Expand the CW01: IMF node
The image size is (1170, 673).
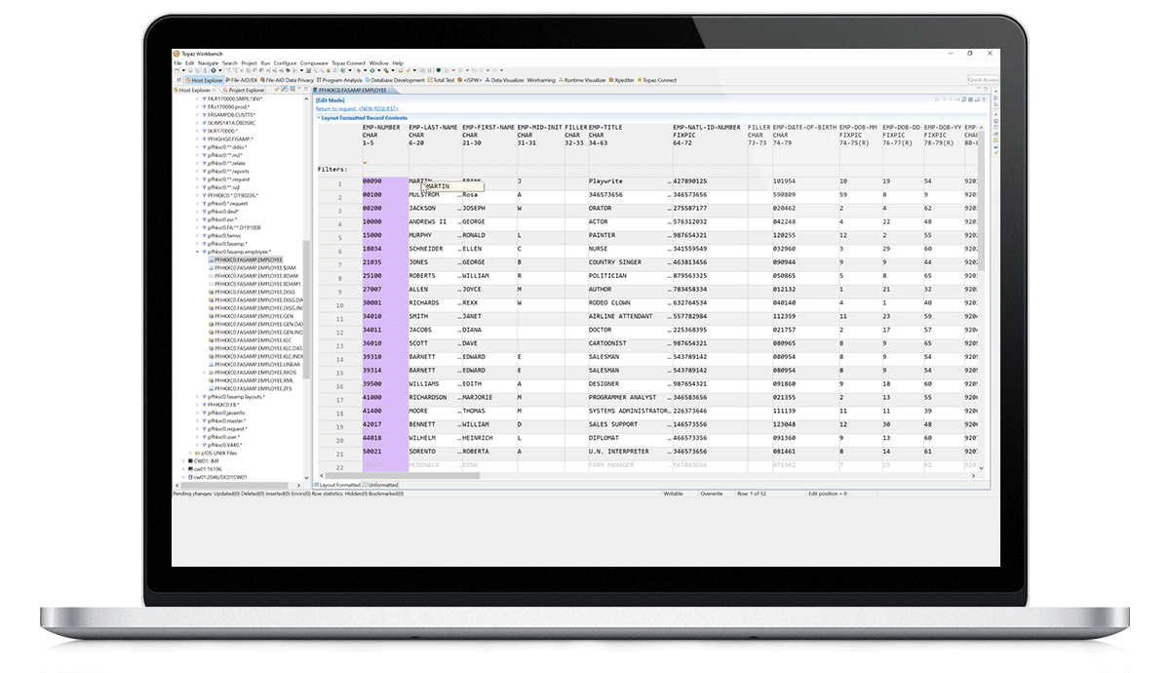183,461
